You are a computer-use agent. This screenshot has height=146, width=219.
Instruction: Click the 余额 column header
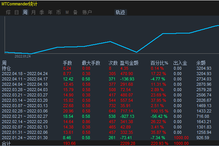point(201,63)
